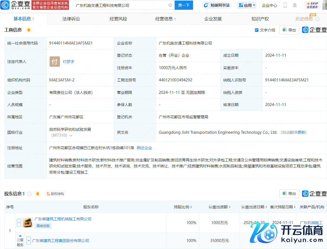The image size is (327, 249).
Task: Clear the search box with the X icon
Action: tap(170, 5)
